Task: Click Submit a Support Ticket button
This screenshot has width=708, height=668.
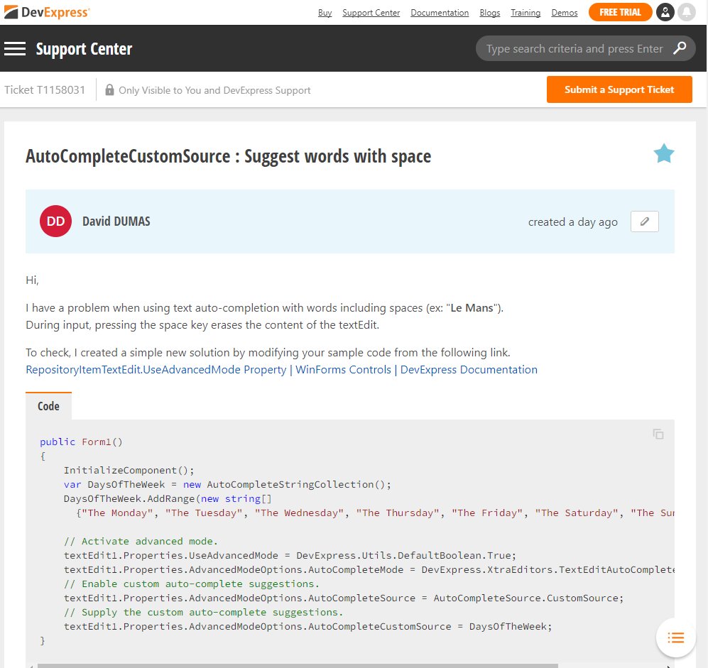Action: tap(619, 89)
